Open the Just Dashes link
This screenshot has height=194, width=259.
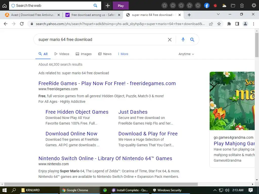(133, 112)
